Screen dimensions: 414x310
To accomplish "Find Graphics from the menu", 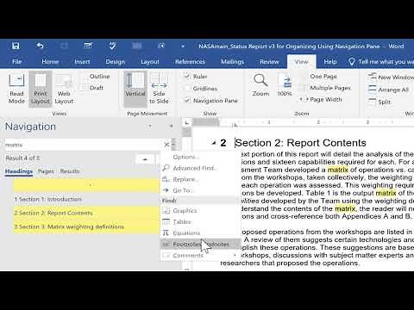I will [x=200, y=211].
